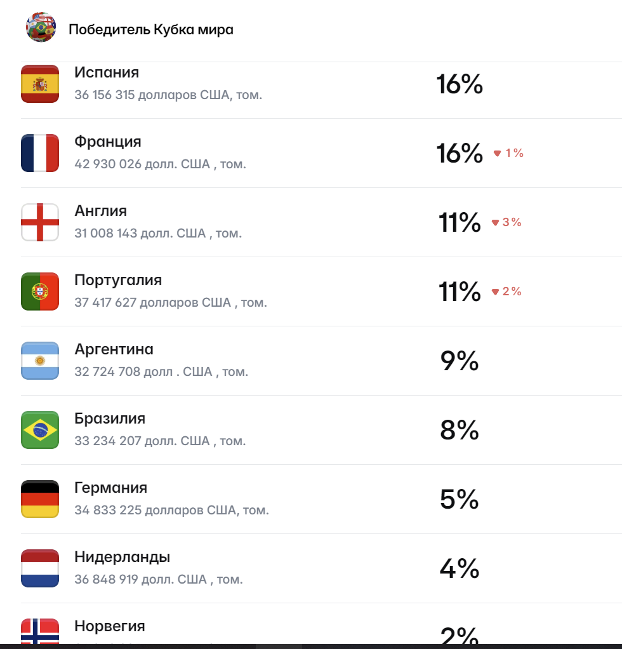The width and height of the screenshot is (622, 649).
Task: Click the Portugal flag icon
Action: click(x=40, y=291)
